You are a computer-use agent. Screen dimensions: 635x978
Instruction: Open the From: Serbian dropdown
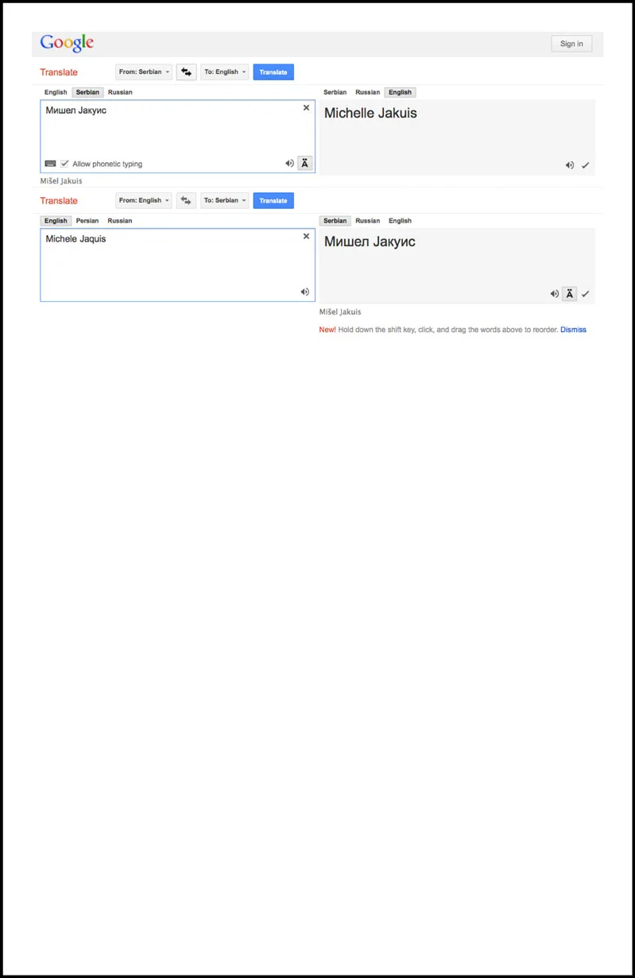point(144,72)
